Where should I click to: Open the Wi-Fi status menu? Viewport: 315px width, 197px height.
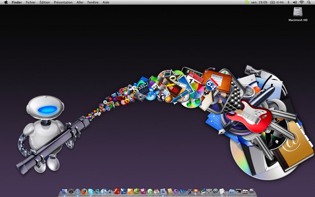click(302, 2)
